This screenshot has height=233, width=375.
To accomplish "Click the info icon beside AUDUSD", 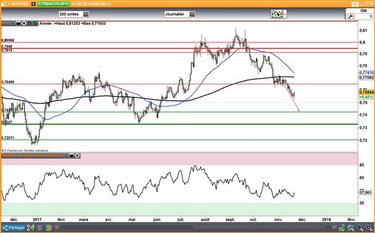I will (33, 4).
